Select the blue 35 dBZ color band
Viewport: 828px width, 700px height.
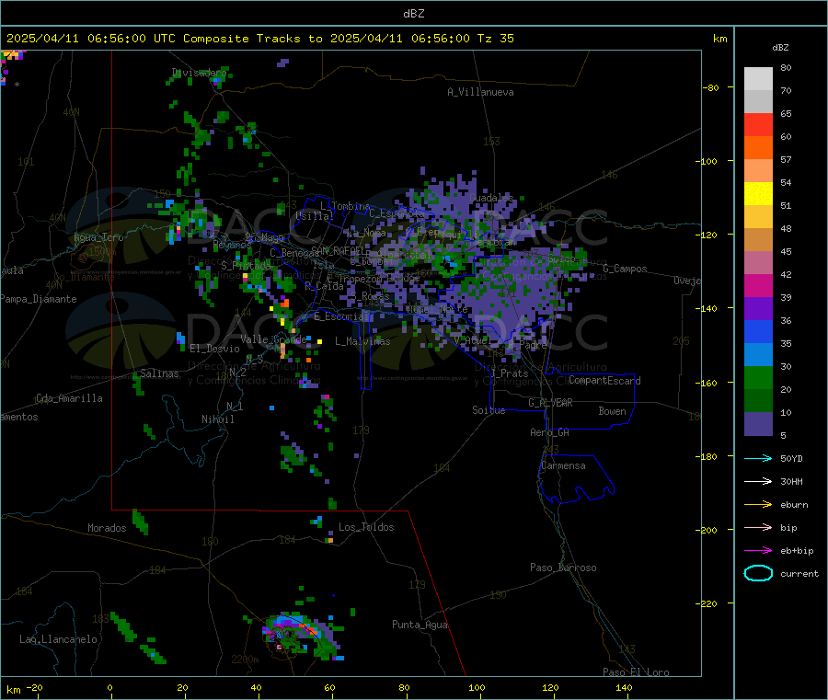pos(758,331)
